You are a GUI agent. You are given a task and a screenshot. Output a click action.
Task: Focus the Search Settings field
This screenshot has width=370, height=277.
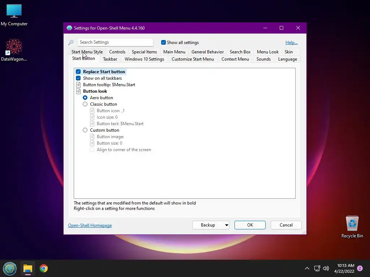pyautogui.click(x=115, y=42)
